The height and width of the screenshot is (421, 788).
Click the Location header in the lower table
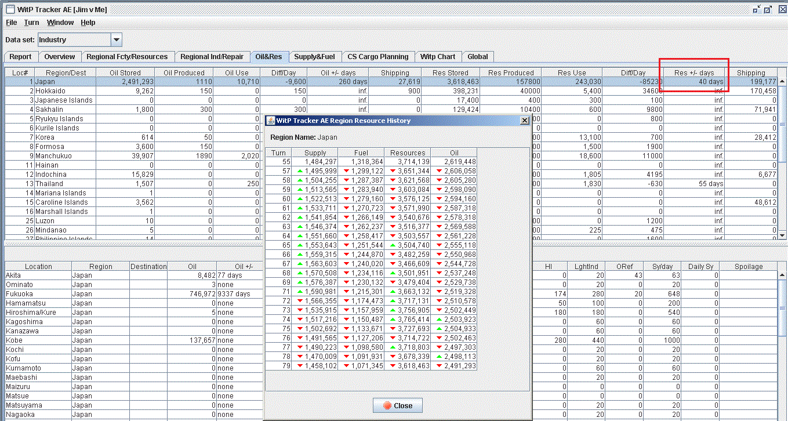(x=38, y=266)
